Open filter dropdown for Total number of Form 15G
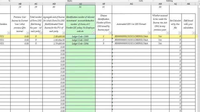 click(41, 33)
